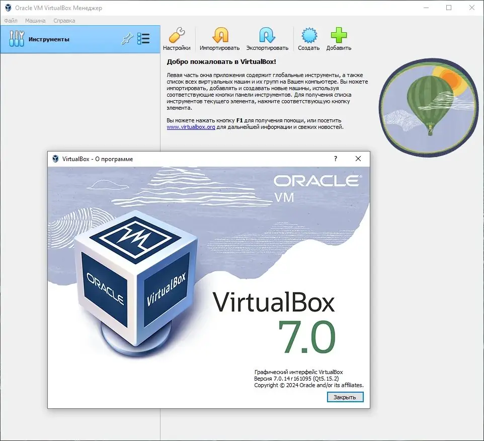Screen dimensions: 484x441
Task: Minimize the VirtualBox Manager window
Action: pos(426,8)
